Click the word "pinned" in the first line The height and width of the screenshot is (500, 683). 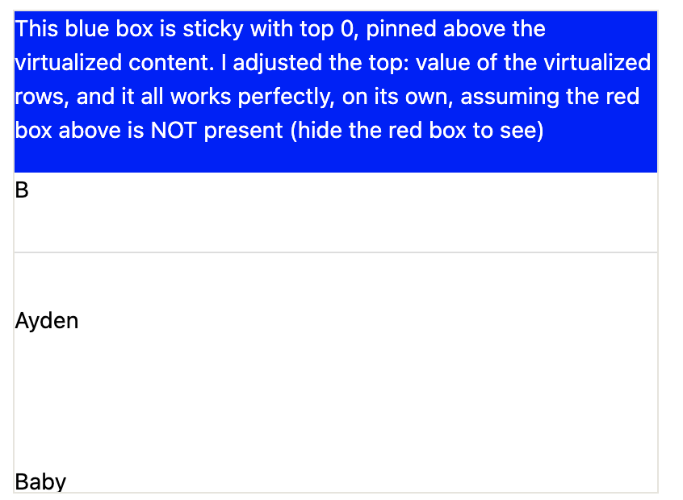pyautogui.click(x=400, y=29)
